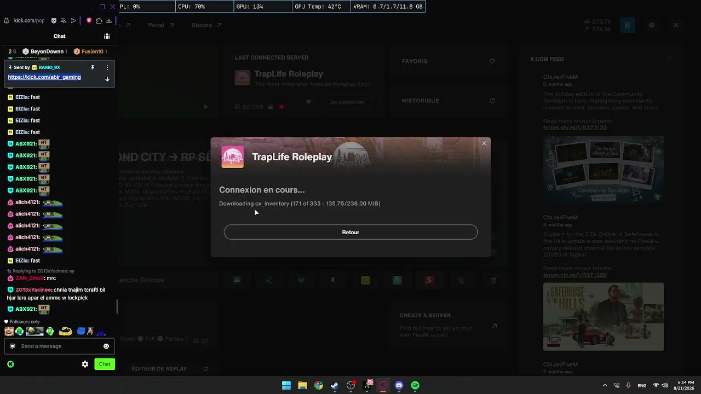Click the FiveM account avatar B icon
The width and height of the screenshot is (701, 394).
627,25
